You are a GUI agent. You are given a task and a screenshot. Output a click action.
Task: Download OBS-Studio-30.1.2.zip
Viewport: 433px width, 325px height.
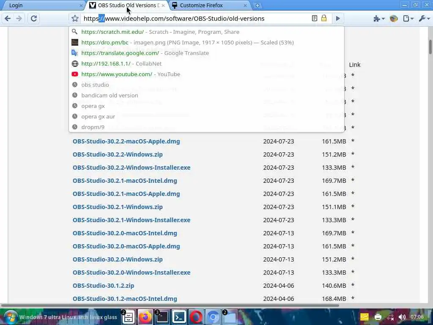coord(103,286)
